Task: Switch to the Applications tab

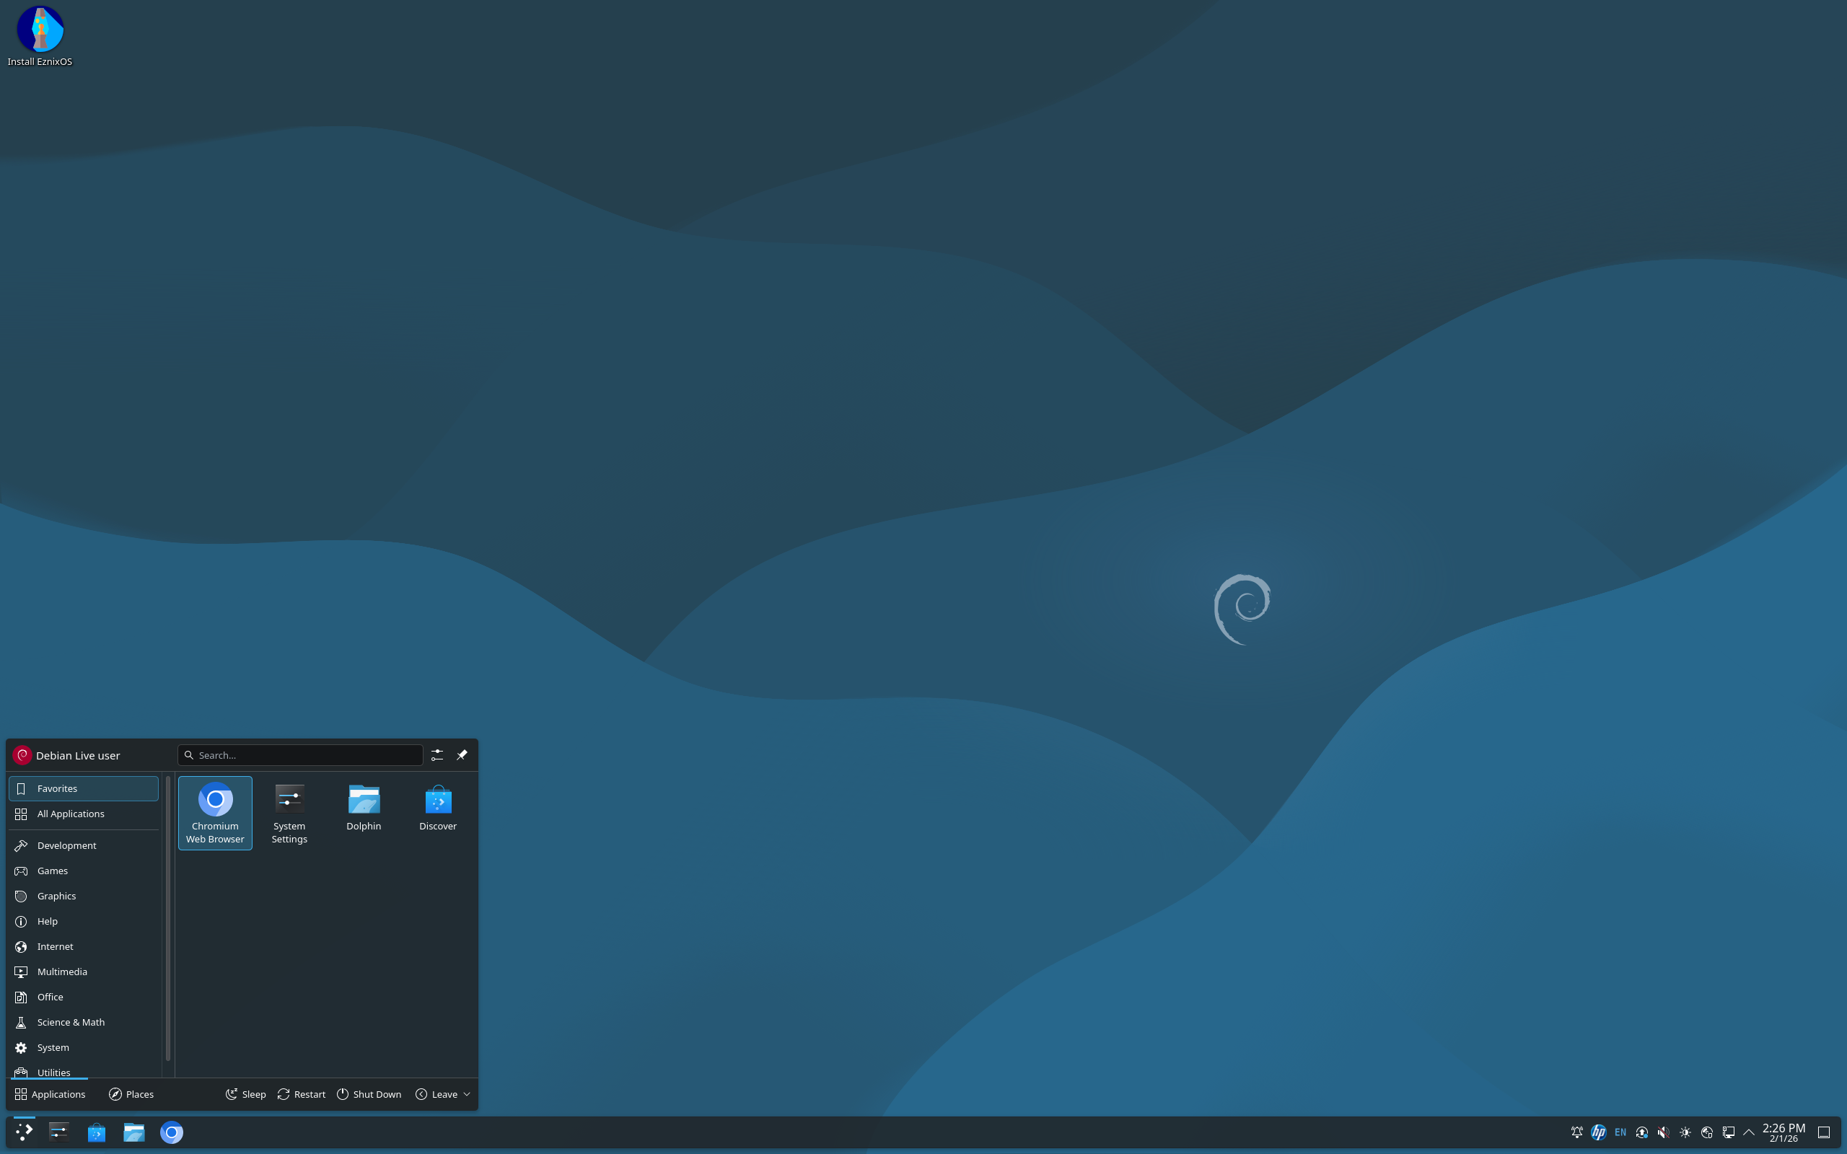Action: (51, 1093)
